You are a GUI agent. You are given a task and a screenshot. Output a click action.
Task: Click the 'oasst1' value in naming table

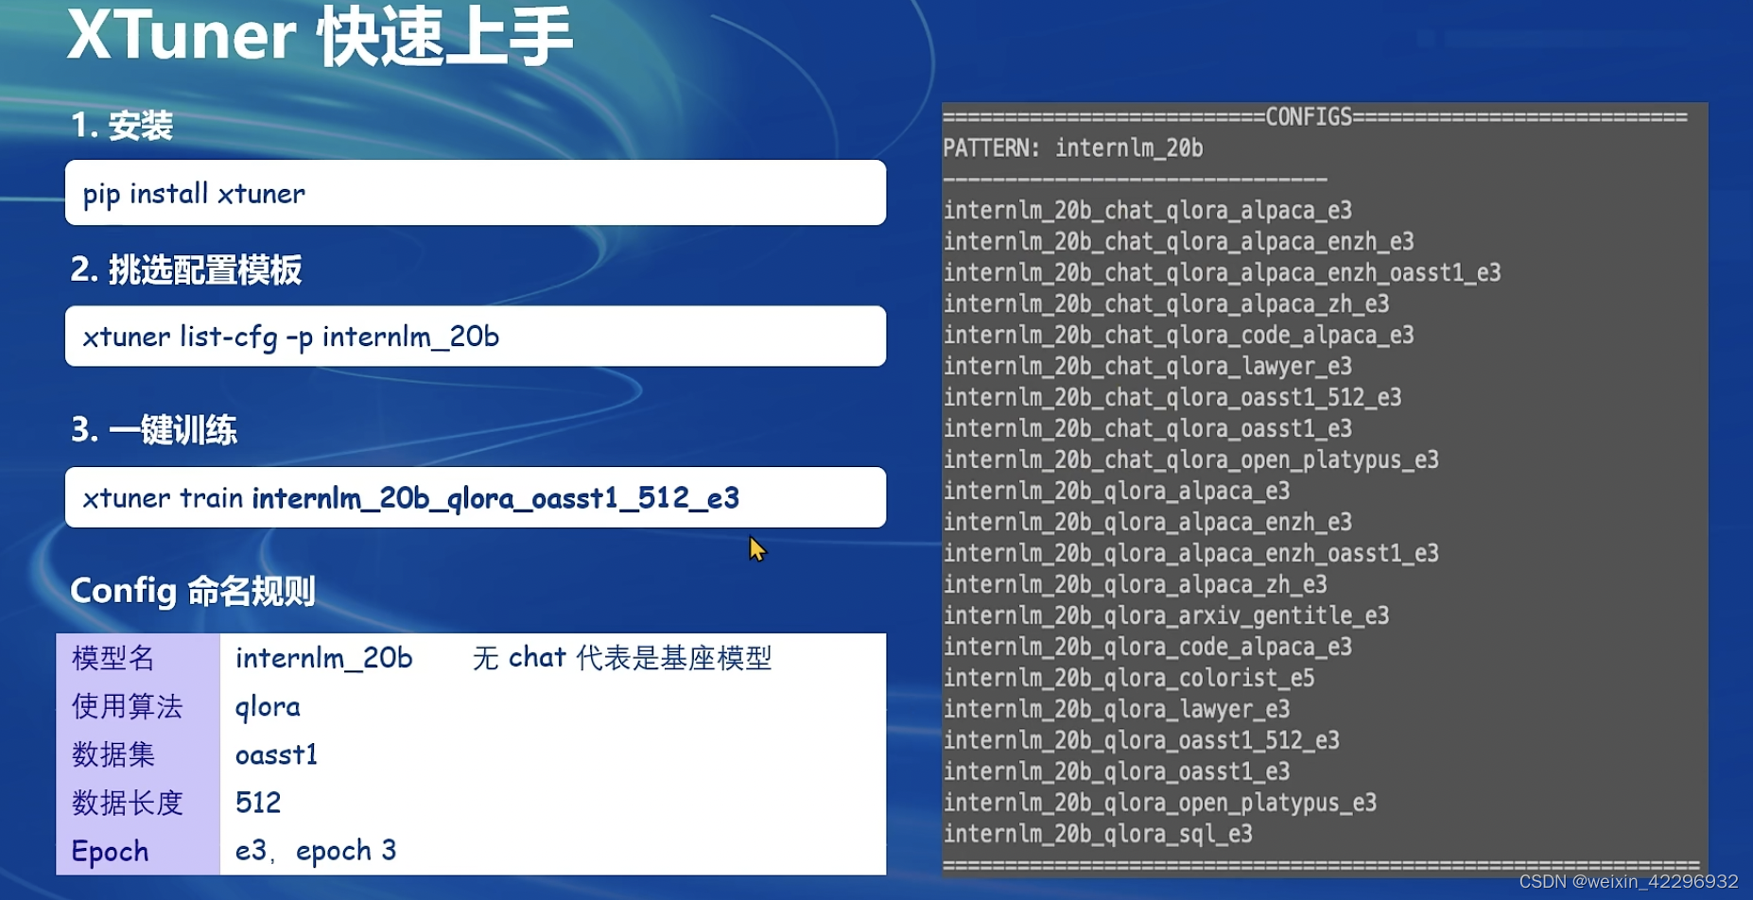tap(276, 754)
